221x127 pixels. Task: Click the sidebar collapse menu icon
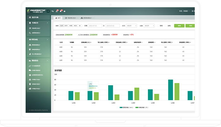pos(48,11)
